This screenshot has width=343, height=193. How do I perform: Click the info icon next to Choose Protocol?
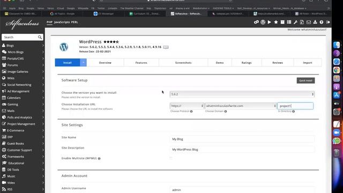point(191,112)
